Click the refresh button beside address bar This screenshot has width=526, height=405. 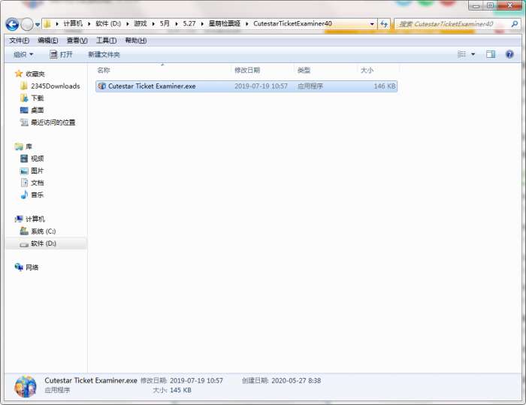click(384, 24)
